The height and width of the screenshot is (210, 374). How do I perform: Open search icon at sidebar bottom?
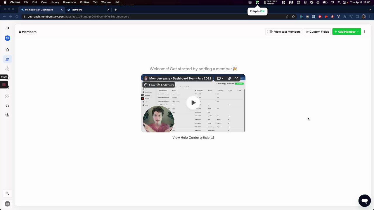point(7,193)
